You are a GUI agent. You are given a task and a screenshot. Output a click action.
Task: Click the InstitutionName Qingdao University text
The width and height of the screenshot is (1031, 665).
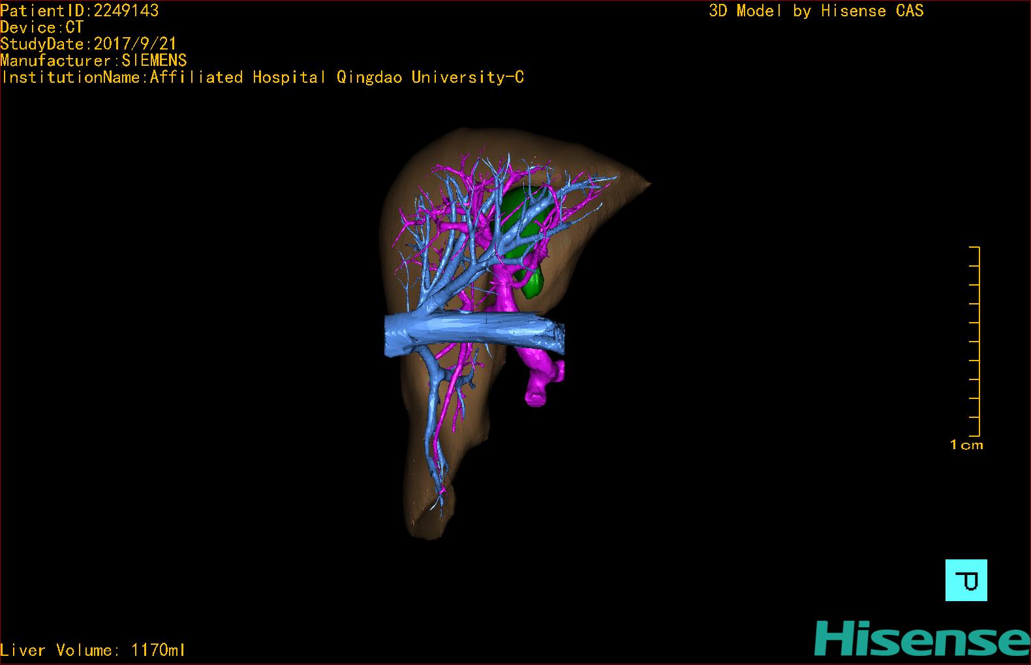pos(262,78)
